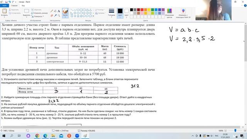
Task: Click the Save icon in the quick access toolbar
Action: tap(6, 2)
